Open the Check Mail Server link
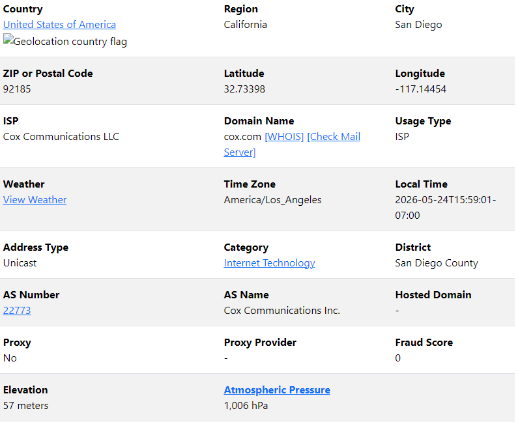Viewport: 518px width, 424px height. point(292,145)
